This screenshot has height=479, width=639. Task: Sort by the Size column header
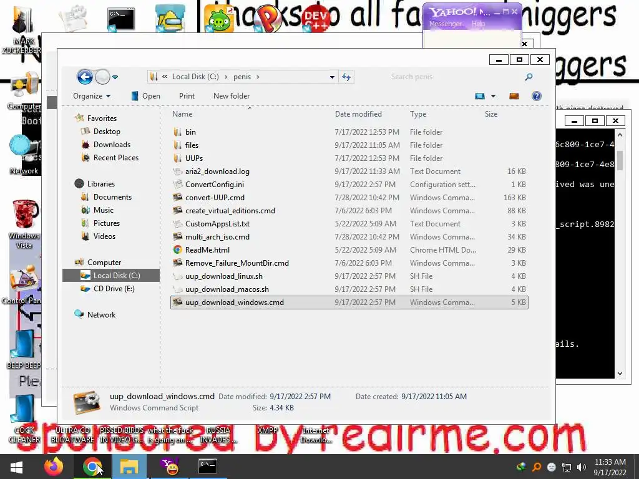(491, 114)
